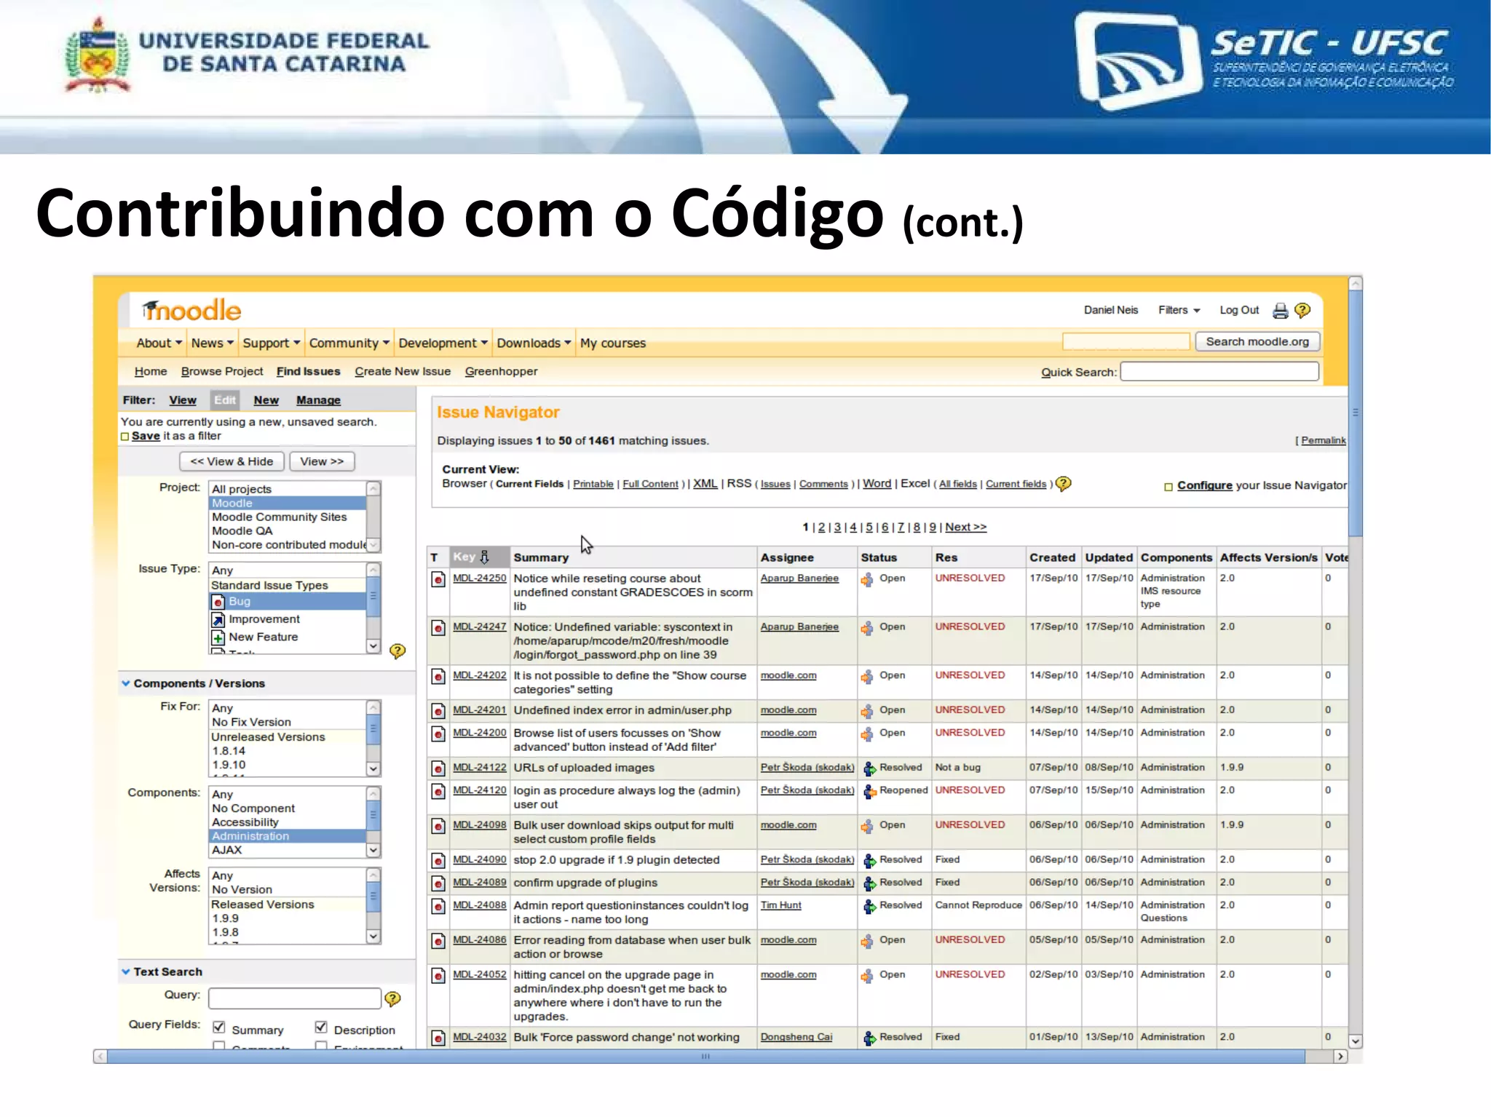The image size is (1491, 1117).
Task: Click the Open status icon for MDL-24202
Action: [867, 677]
